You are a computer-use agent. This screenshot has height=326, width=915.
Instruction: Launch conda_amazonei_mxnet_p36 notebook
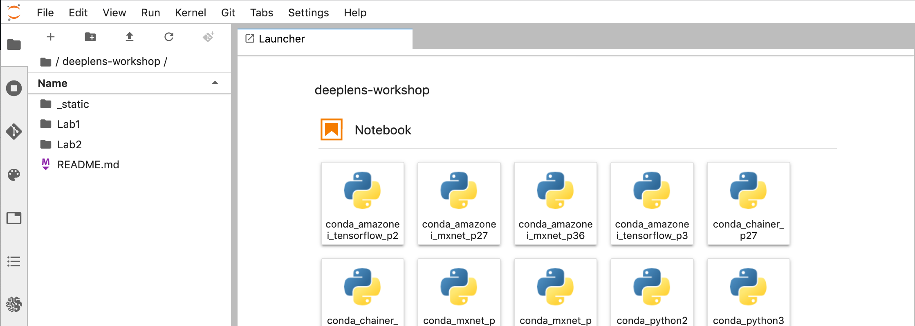(x=556, y=203)
